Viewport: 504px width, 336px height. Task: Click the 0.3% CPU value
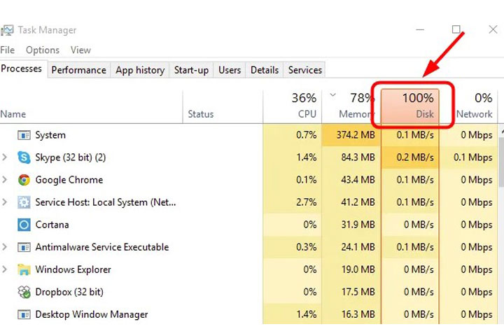click(307, 247)
